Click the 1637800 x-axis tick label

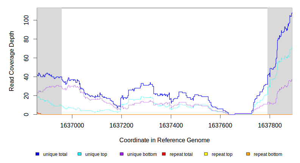[x=269, y=124]
